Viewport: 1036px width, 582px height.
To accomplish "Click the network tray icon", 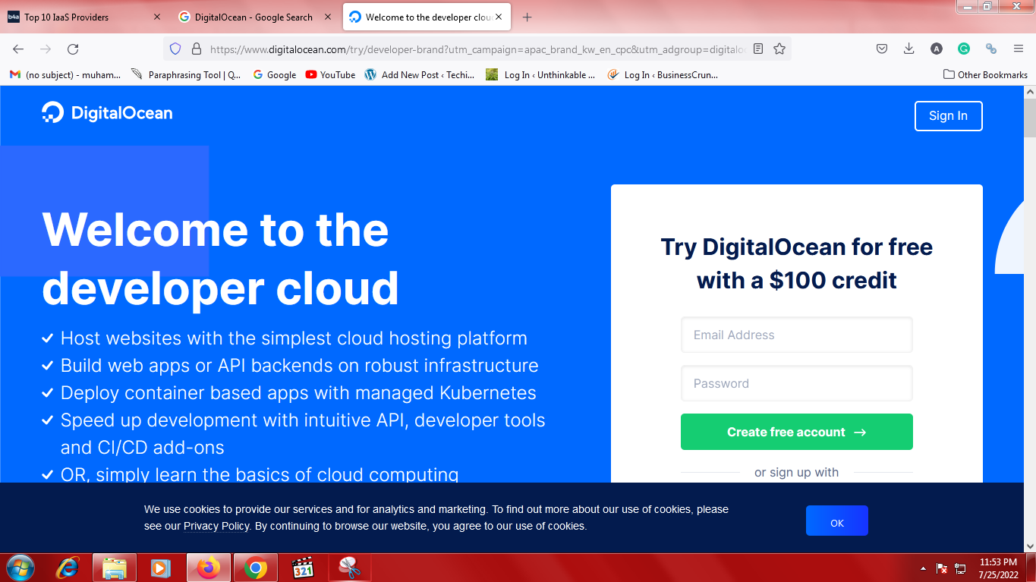I will click(x=960, y=568).
